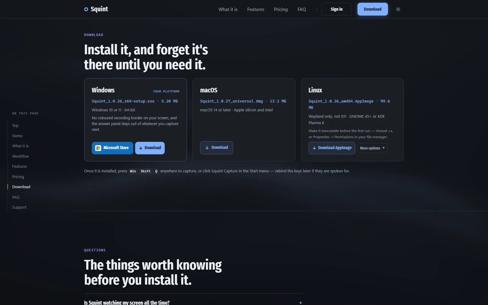Click Squint_1.0.26_x64-setup.exe file name
Screen dimensions: 488x305
pos(123,101)
